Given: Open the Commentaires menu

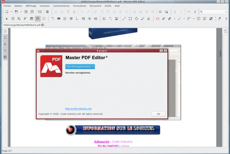Looking at the screenshot, I should (x=61, y=6).
